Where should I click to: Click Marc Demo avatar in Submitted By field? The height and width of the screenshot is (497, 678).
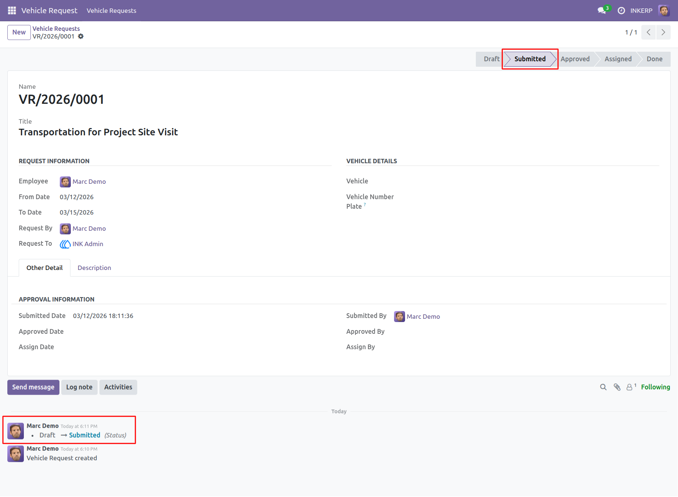click(399, 317)
